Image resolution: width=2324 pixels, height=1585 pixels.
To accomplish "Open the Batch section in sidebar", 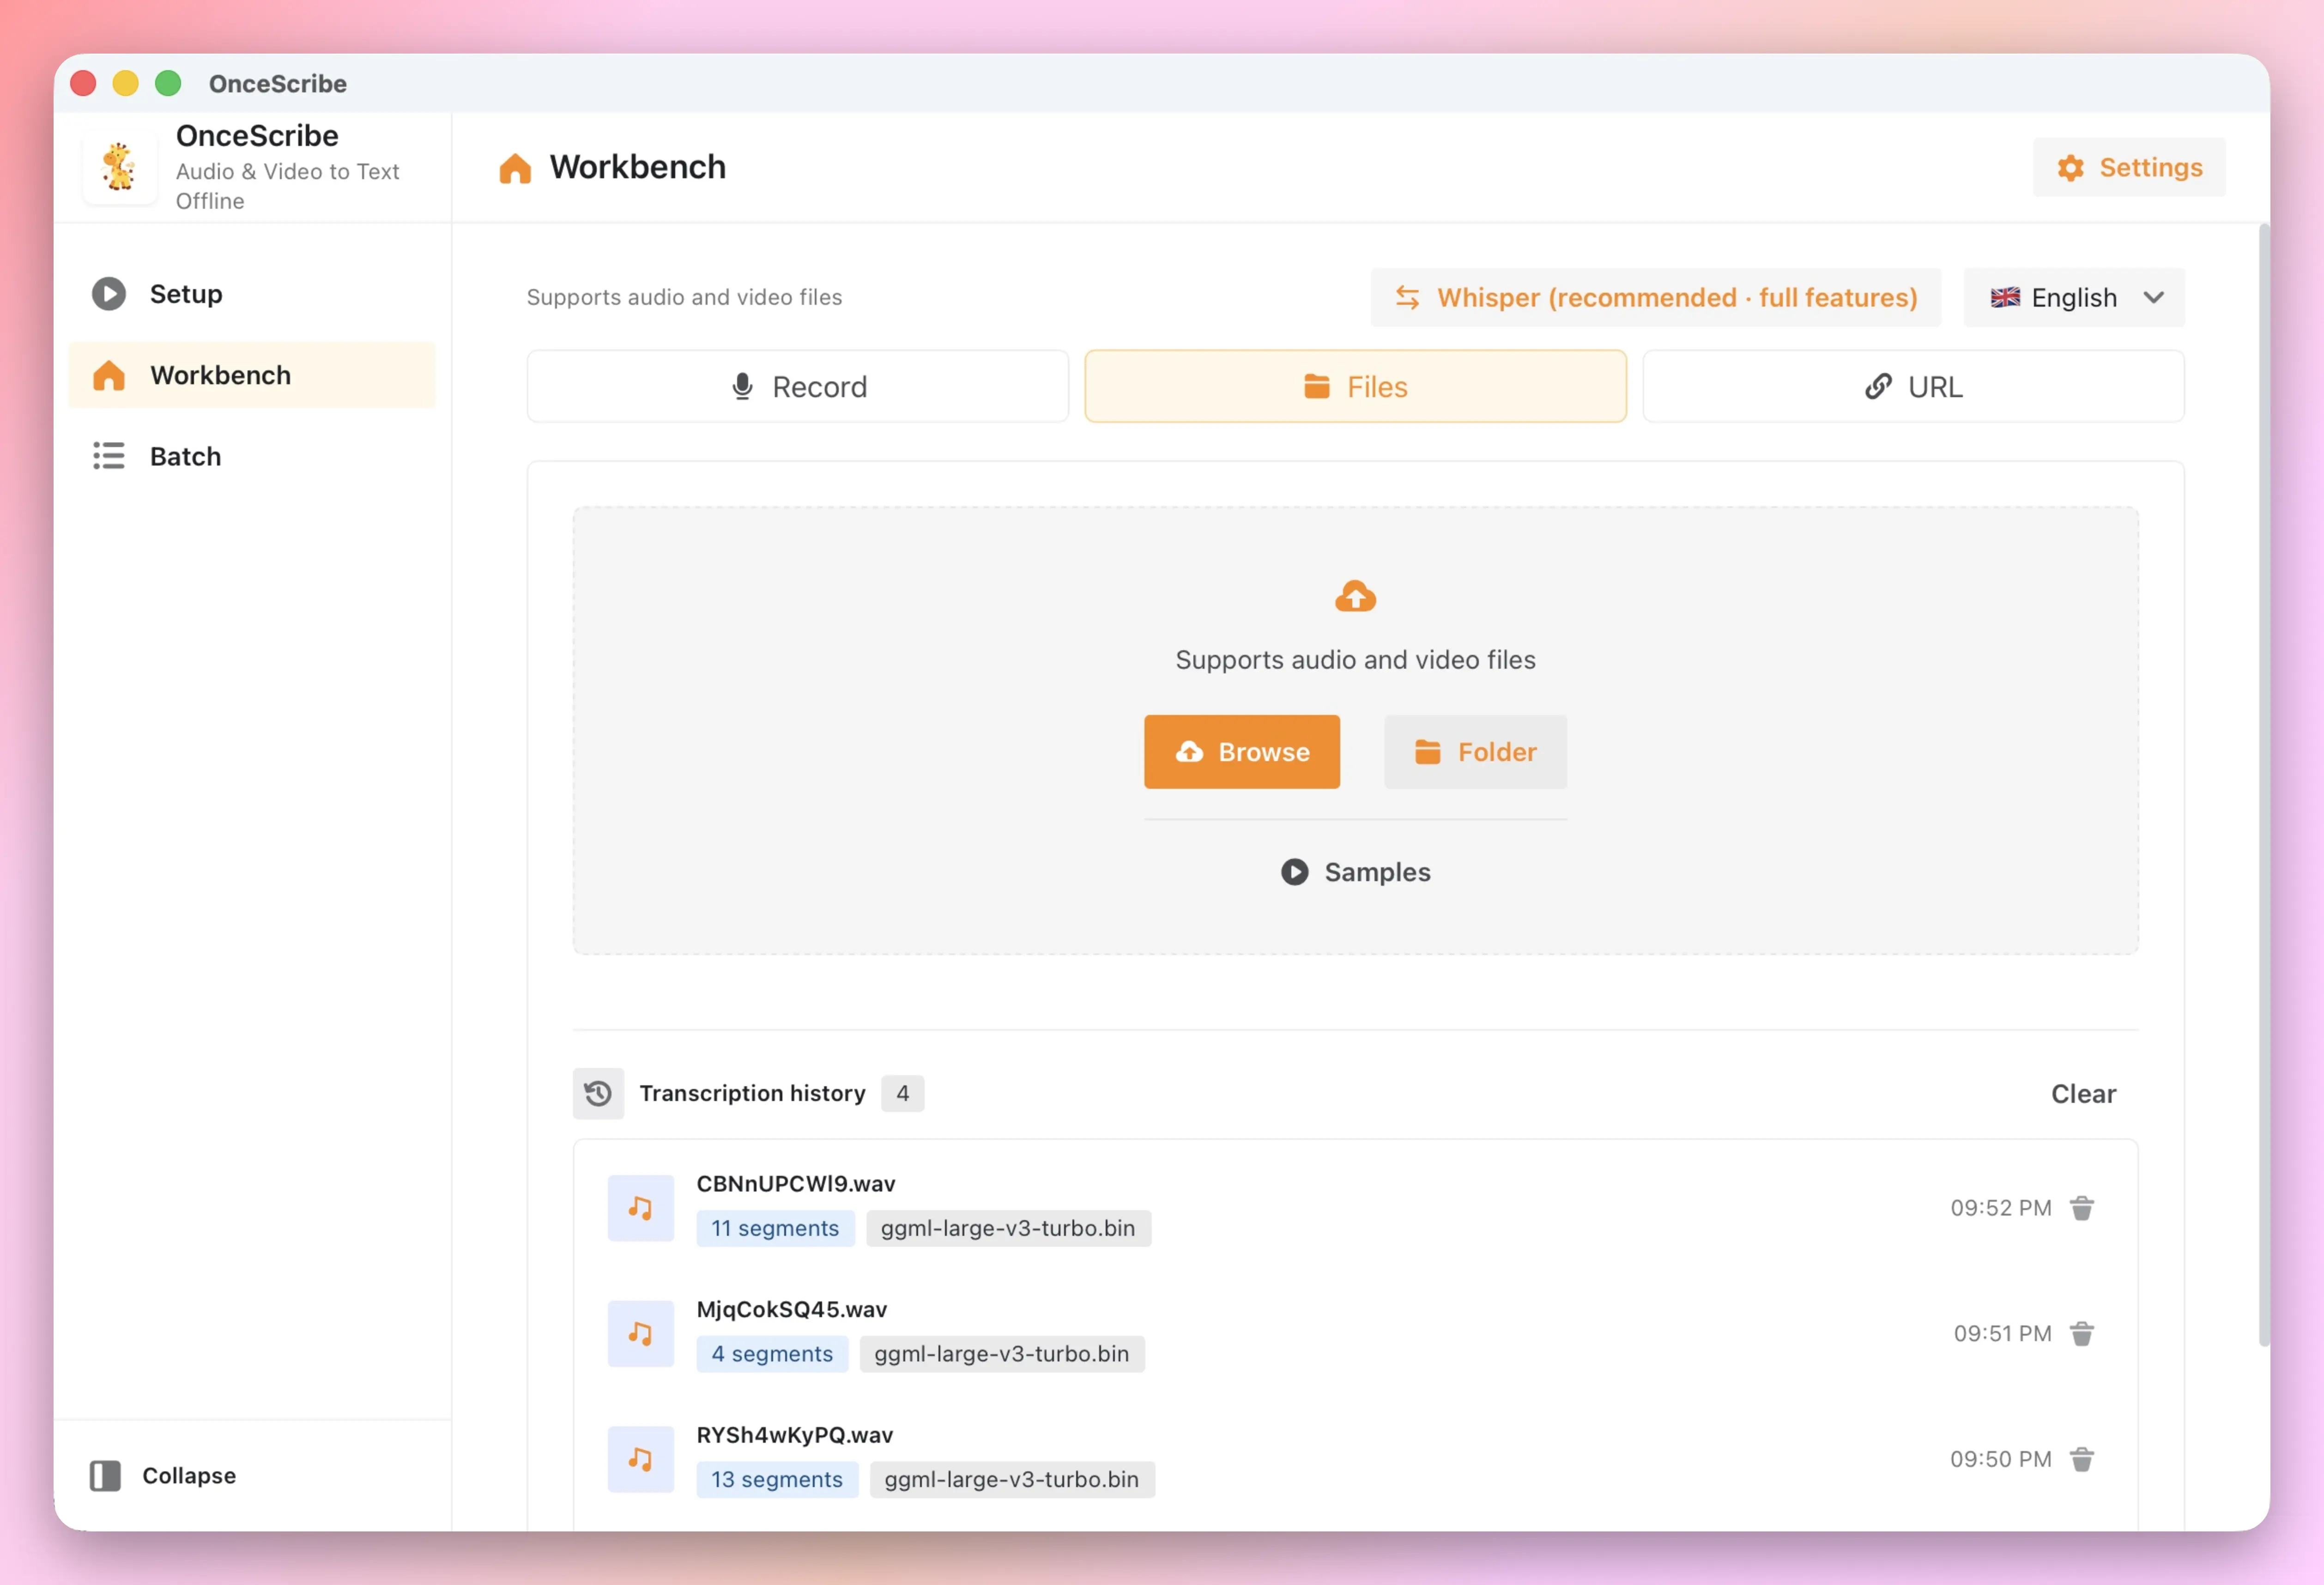I will click(x=252, y=456).
